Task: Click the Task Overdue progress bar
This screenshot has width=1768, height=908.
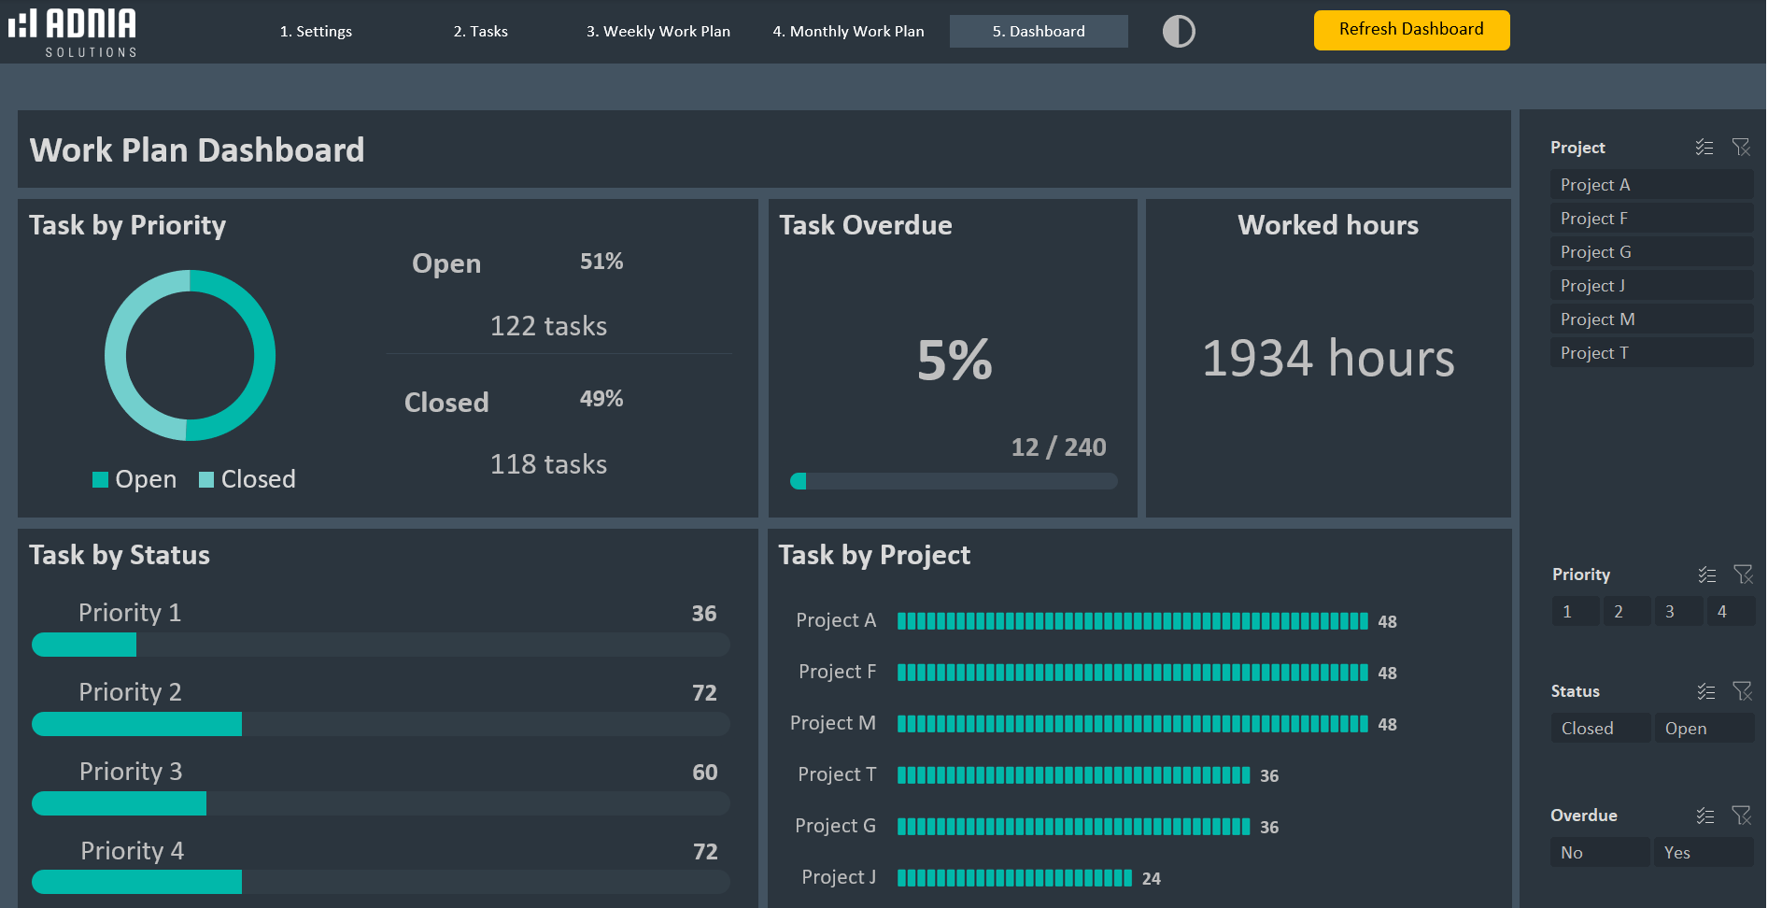Action: pyautogui.click(x=953, y=481)
